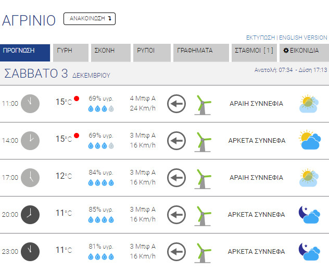Click the 11:00 partly sunny weather icon
This screenshot has height=270, width=329.
coord(309,104)
